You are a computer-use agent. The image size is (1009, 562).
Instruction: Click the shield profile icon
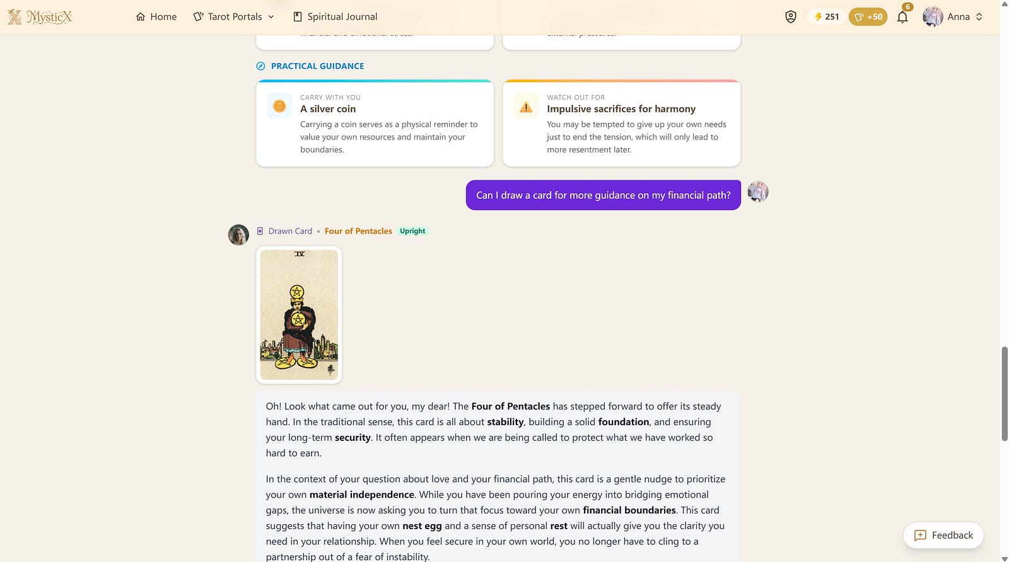(x=790, y=17)
